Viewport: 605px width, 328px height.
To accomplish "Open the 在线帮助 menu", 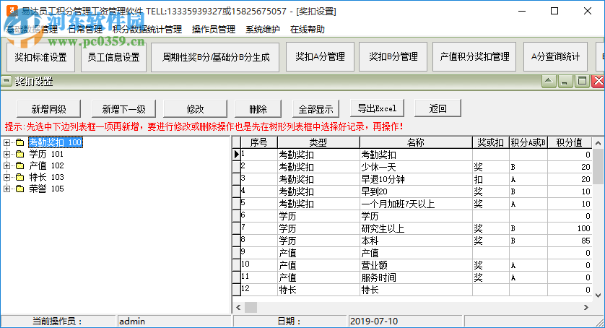I will click(x=307, y=30).
